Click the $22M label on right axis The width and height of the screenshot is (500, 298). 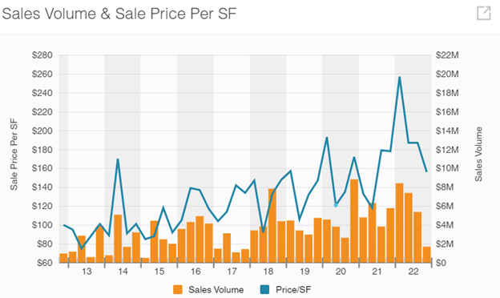tap(447, 55)
